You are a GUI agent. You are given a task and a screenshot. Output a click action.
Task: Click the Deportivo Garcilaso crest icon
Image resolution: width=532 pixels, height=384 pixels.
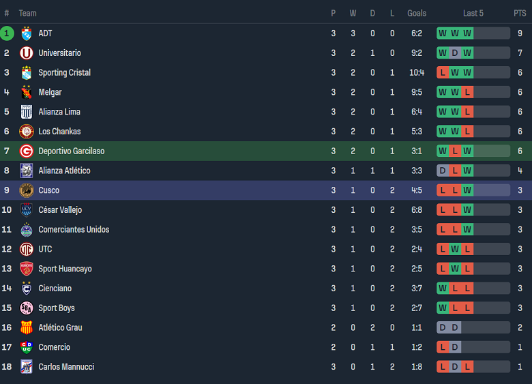pyautogui.click(x=27, y=151)
